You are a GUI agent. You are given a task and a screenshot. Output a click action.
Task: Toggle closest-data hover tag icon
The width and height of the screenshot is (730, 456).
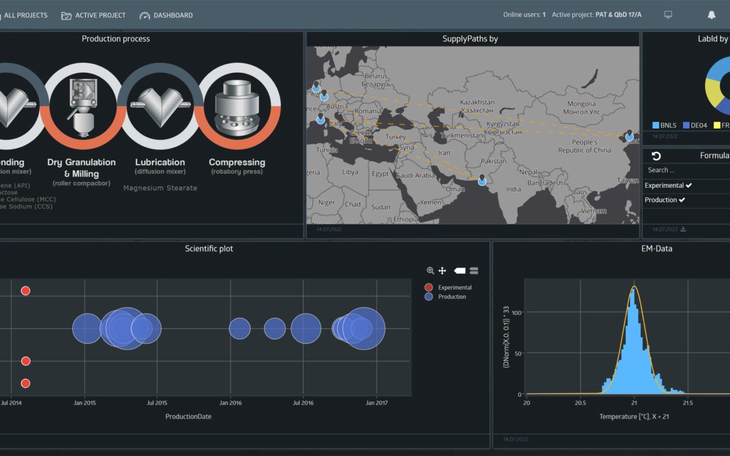pos(460,270)
